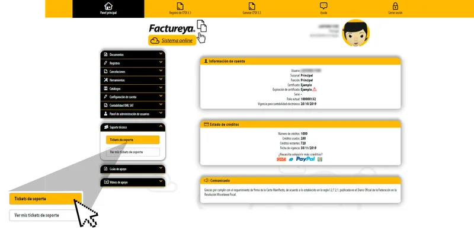Click the folio value 100000132
This screenshot has height=233, width=474.
(308, 99)
